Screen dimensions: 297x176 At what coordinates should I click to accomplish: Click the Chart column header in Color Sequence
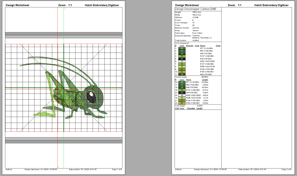click(218, 46)
